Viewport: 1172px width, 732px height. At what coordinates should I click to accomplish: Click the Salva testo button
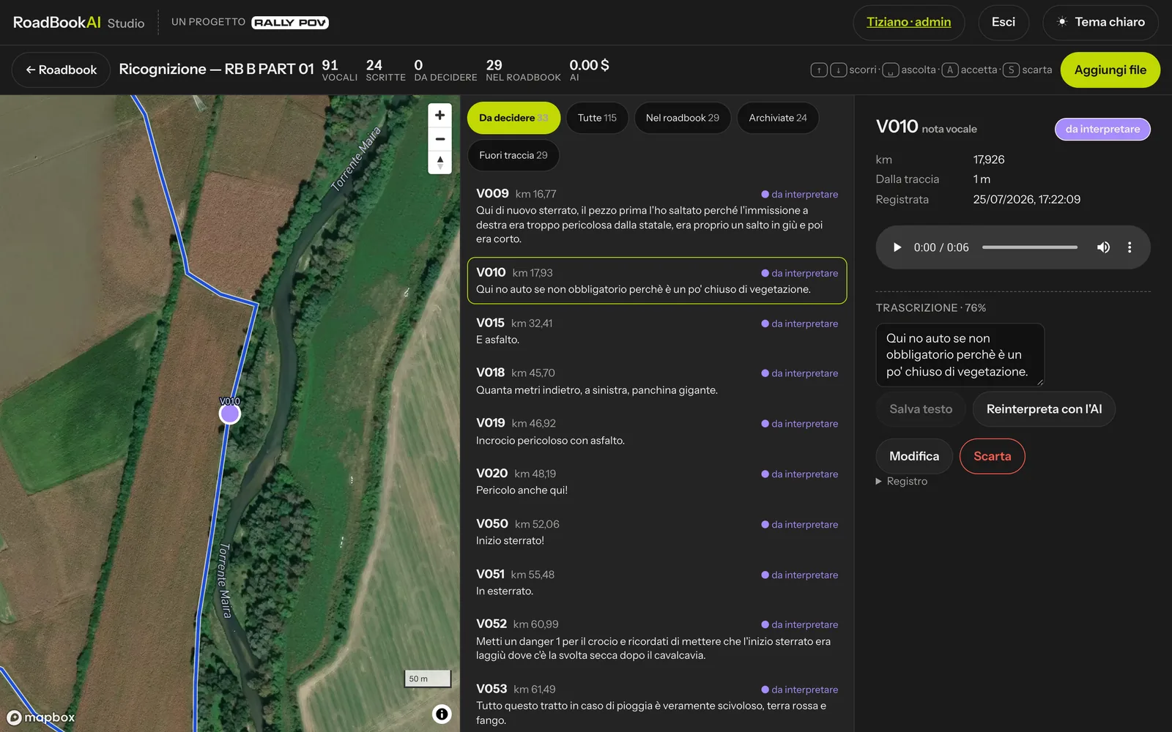pos(921,409)
